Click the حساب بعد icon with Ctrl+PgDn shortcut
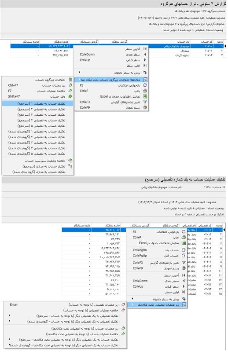228x352 pixels. pyautogui.click(x=184, y=250)
